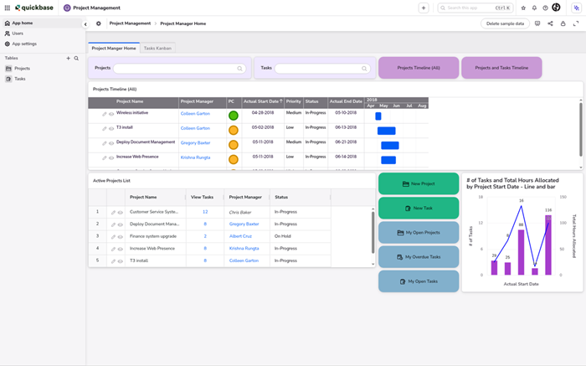Click the lock permissions icon
The width and height of the screenshot is (586, 366).
pyautogui.click(x=563, y=23)
